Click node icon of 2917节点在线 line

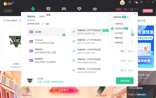tap(74, 32)
